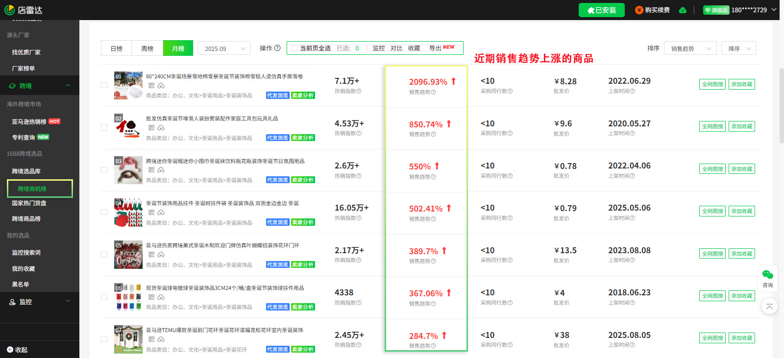Switch to the 日榜 tab
The height and width of the screenshot is (358, 784).
pos(116,48)
